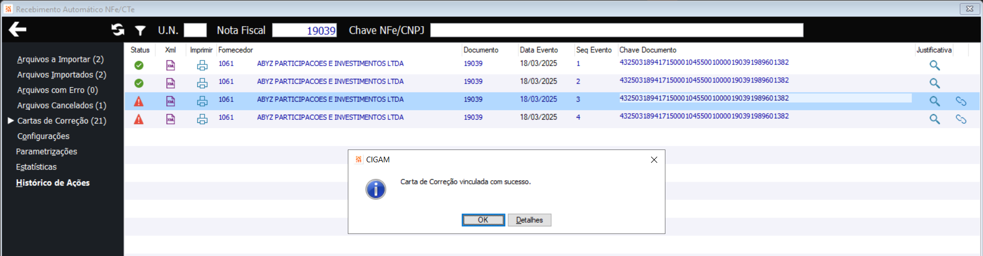Click green check status of Seq Evento 2

point(139,83)
